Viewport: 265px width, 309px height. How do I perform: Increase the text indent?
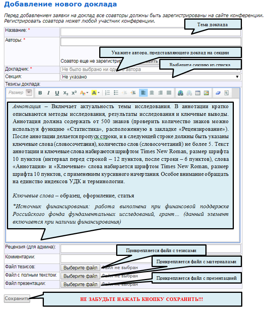tap(133, 93)
